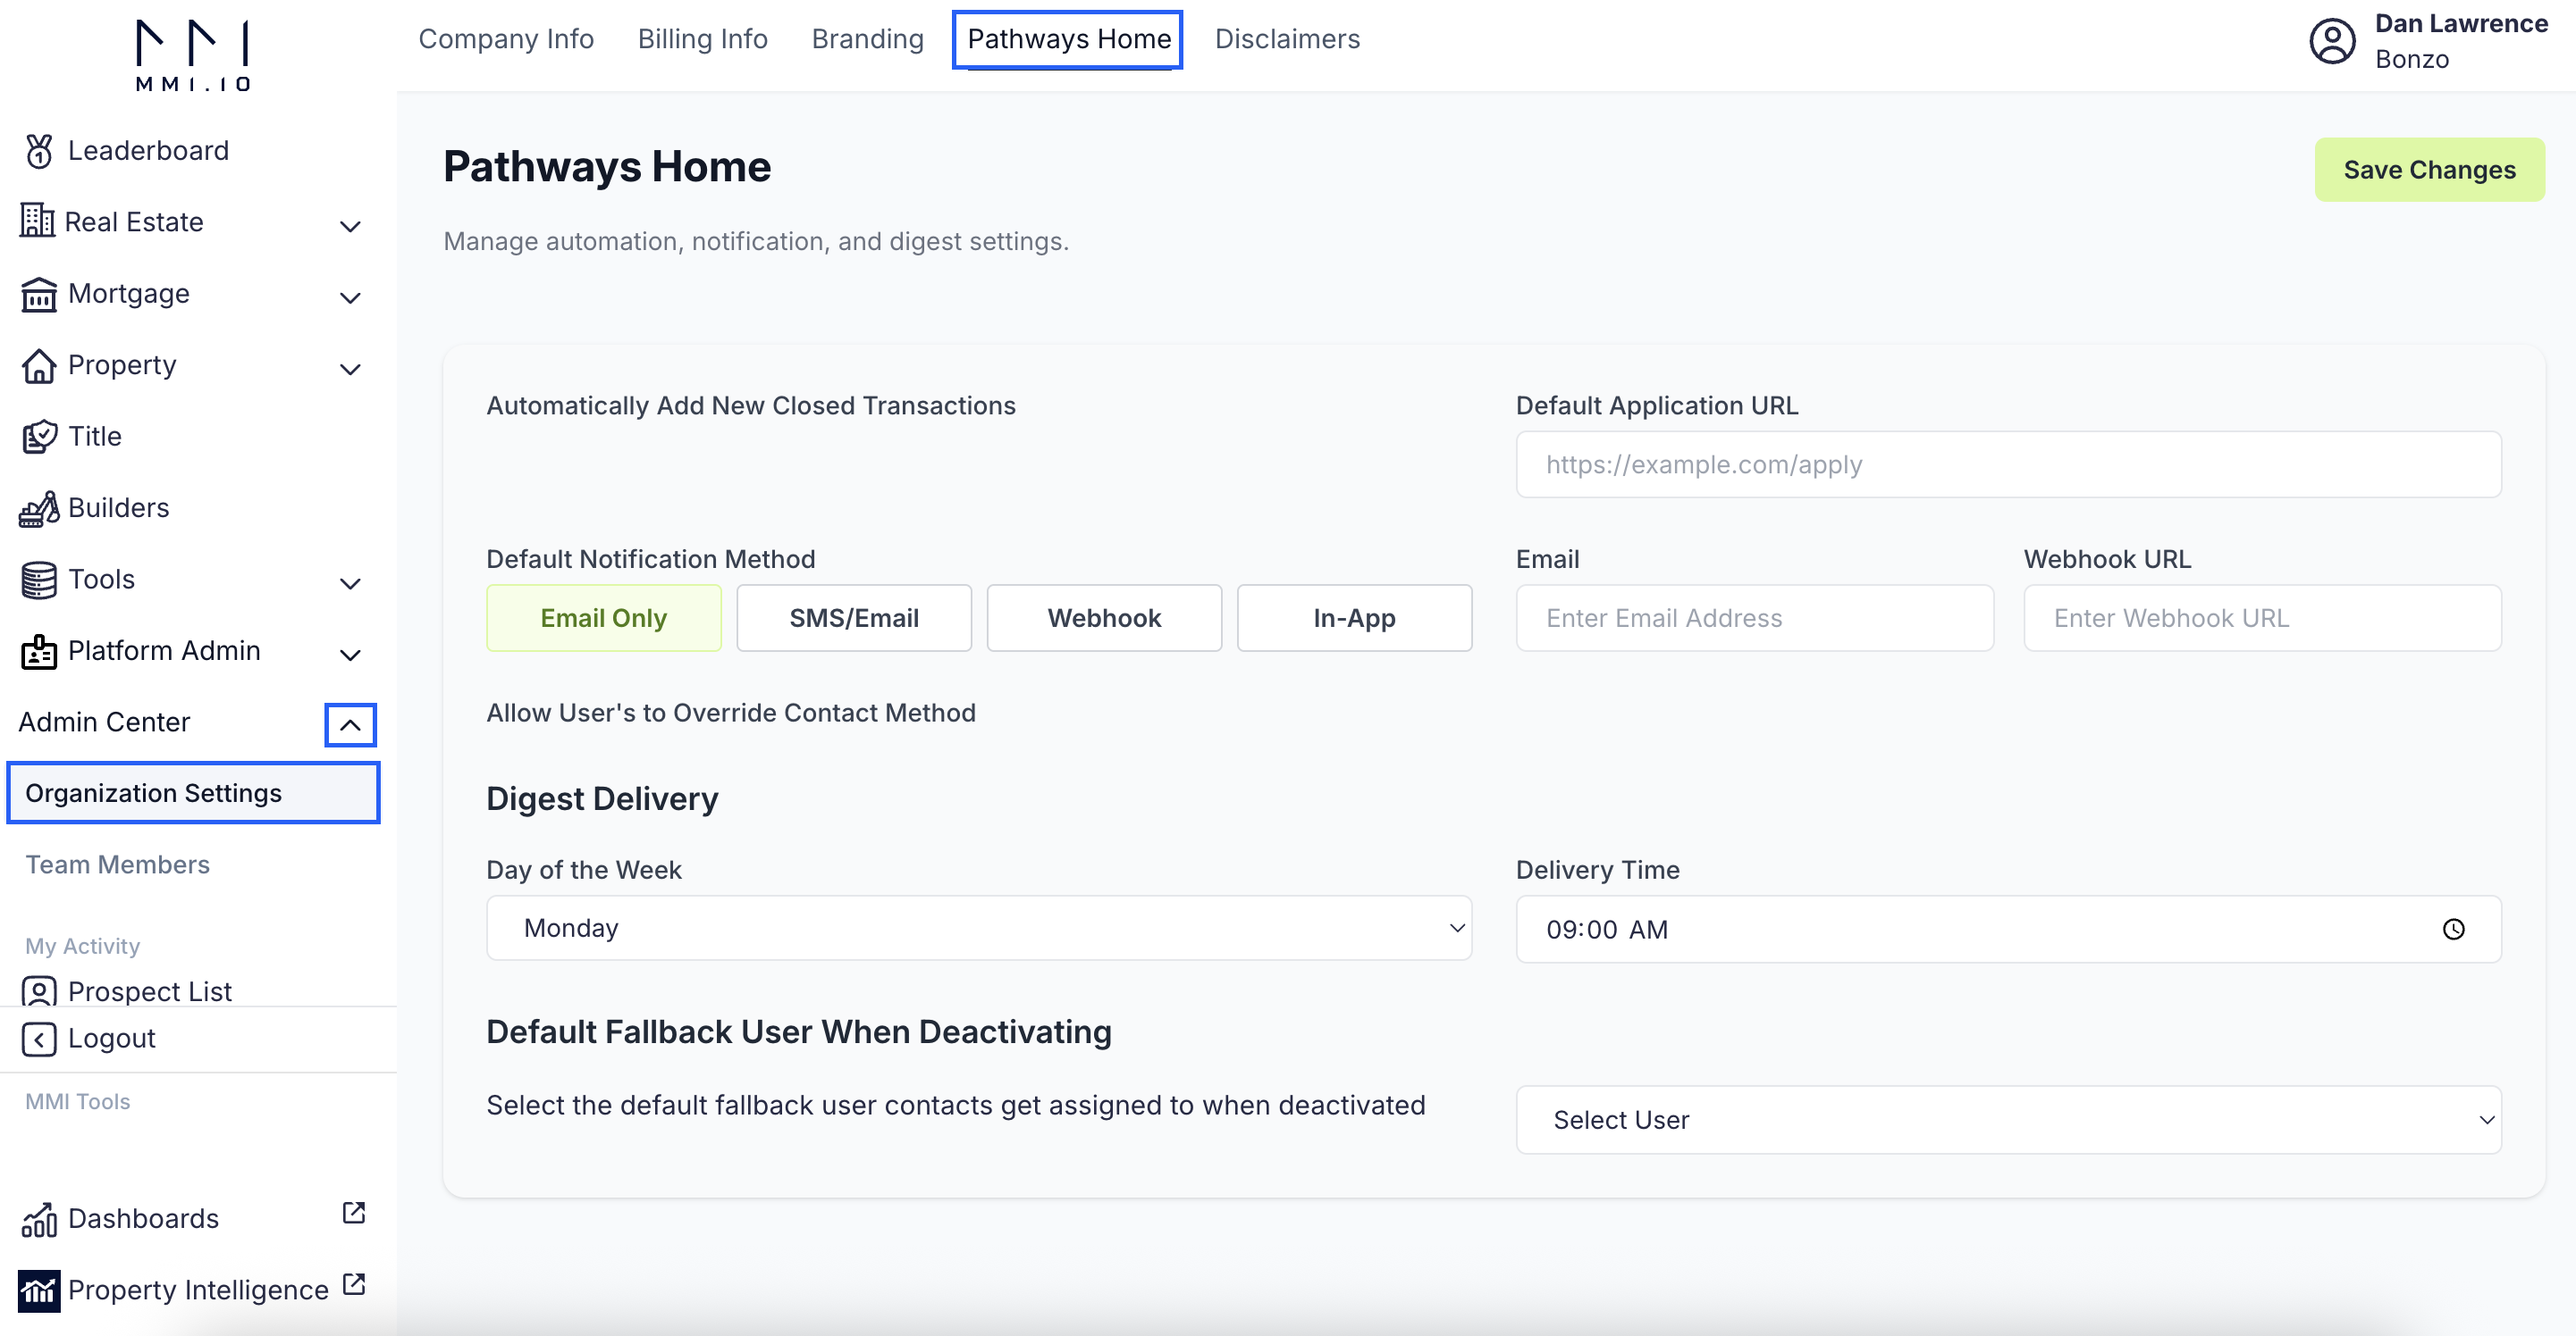2576x1336 pixels.
Task: Click the Platform Admin badge icon
Action: pos(39,652)
